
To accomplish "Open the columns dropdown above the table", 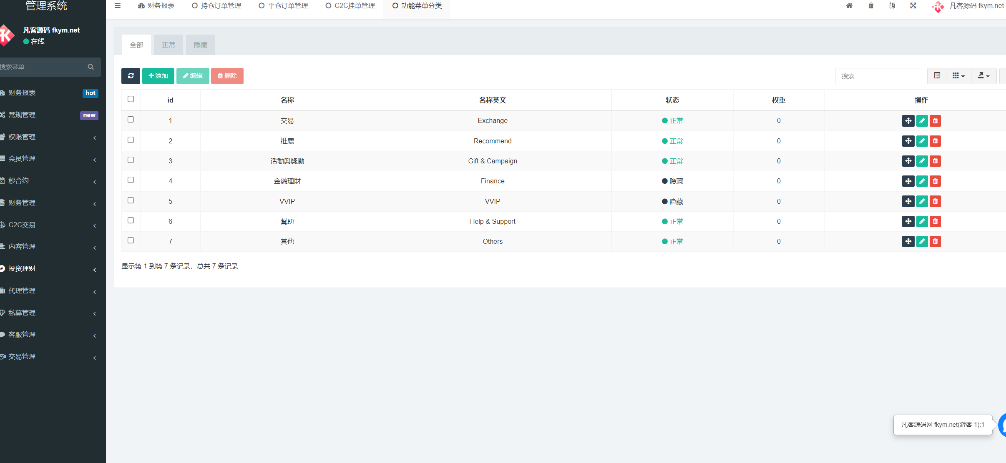I will pos(959,76).
